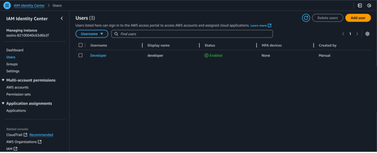Open AWS accounts in the sidebar
Viewport: 377px width, 153px height.
[x=17, y=87]
